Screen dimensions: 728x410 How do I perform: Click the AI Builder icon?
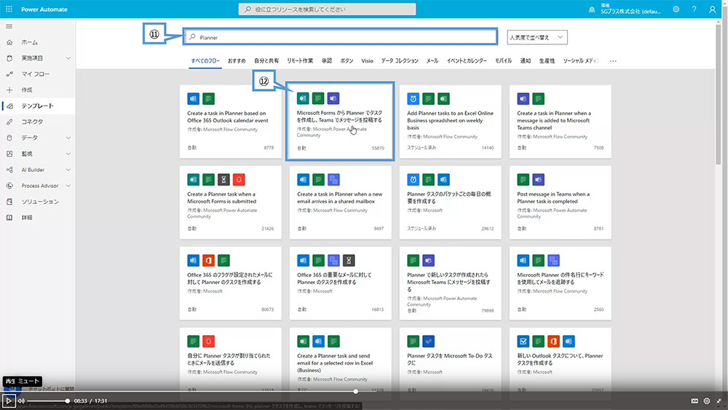[x=9, y=170]
